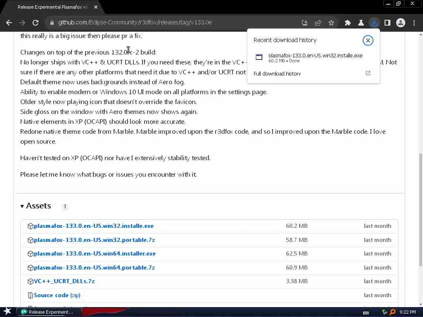
Task: Click package icon beside win64.portable.7z
Action: [30, 268]
